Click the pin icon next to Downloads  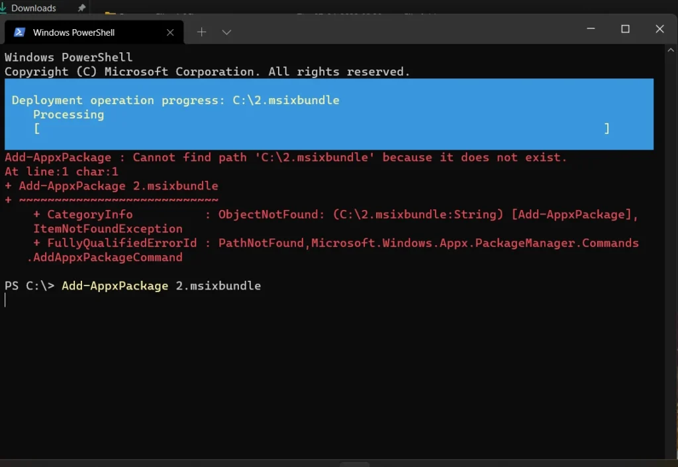coord(81,8)
